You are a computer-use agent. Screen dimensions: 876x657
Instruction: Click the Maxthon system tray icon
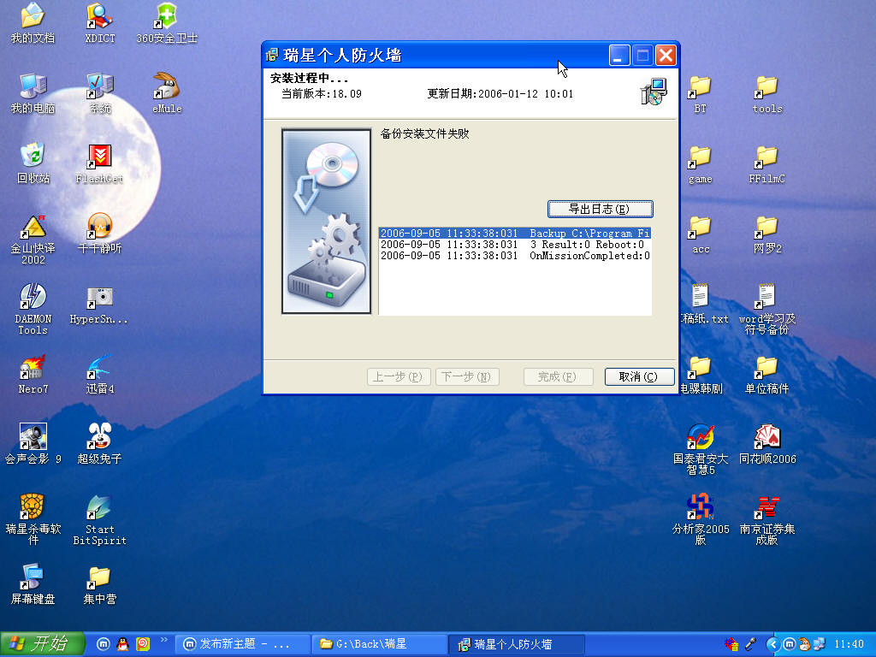coord(789,644)
